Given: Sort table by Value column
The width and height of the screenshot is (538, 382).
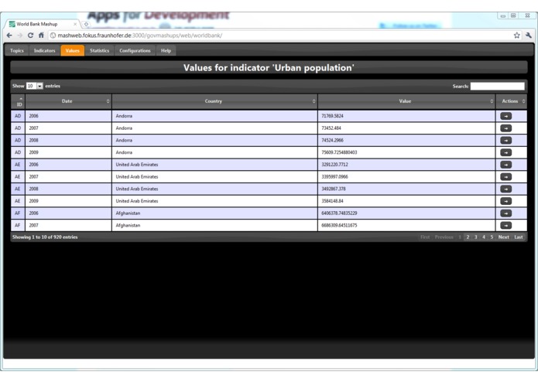Looking at the screenshot, I should pyautogui.click(x=406, y=101).
